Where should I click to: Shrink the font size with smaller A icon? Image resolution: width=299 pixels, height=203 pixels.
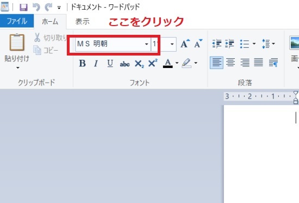tap(198, 44)
